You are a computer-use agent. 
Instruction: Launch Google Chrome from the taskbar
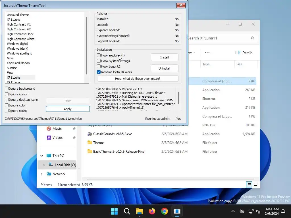pyautogui.click(x=165, y=211)
